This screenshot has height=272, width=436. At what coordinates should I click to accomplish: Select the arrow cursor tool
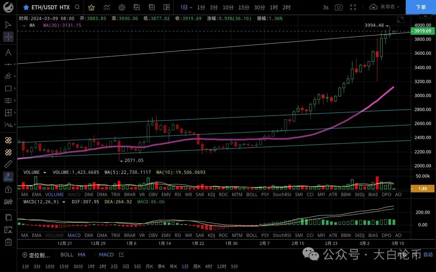(8, 25)
